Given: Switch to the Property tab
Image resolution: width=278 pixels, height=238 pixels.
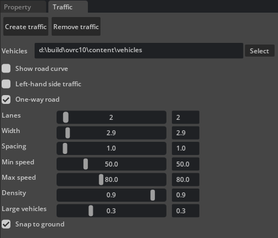Looking at the screenshot, I should 23,7.
